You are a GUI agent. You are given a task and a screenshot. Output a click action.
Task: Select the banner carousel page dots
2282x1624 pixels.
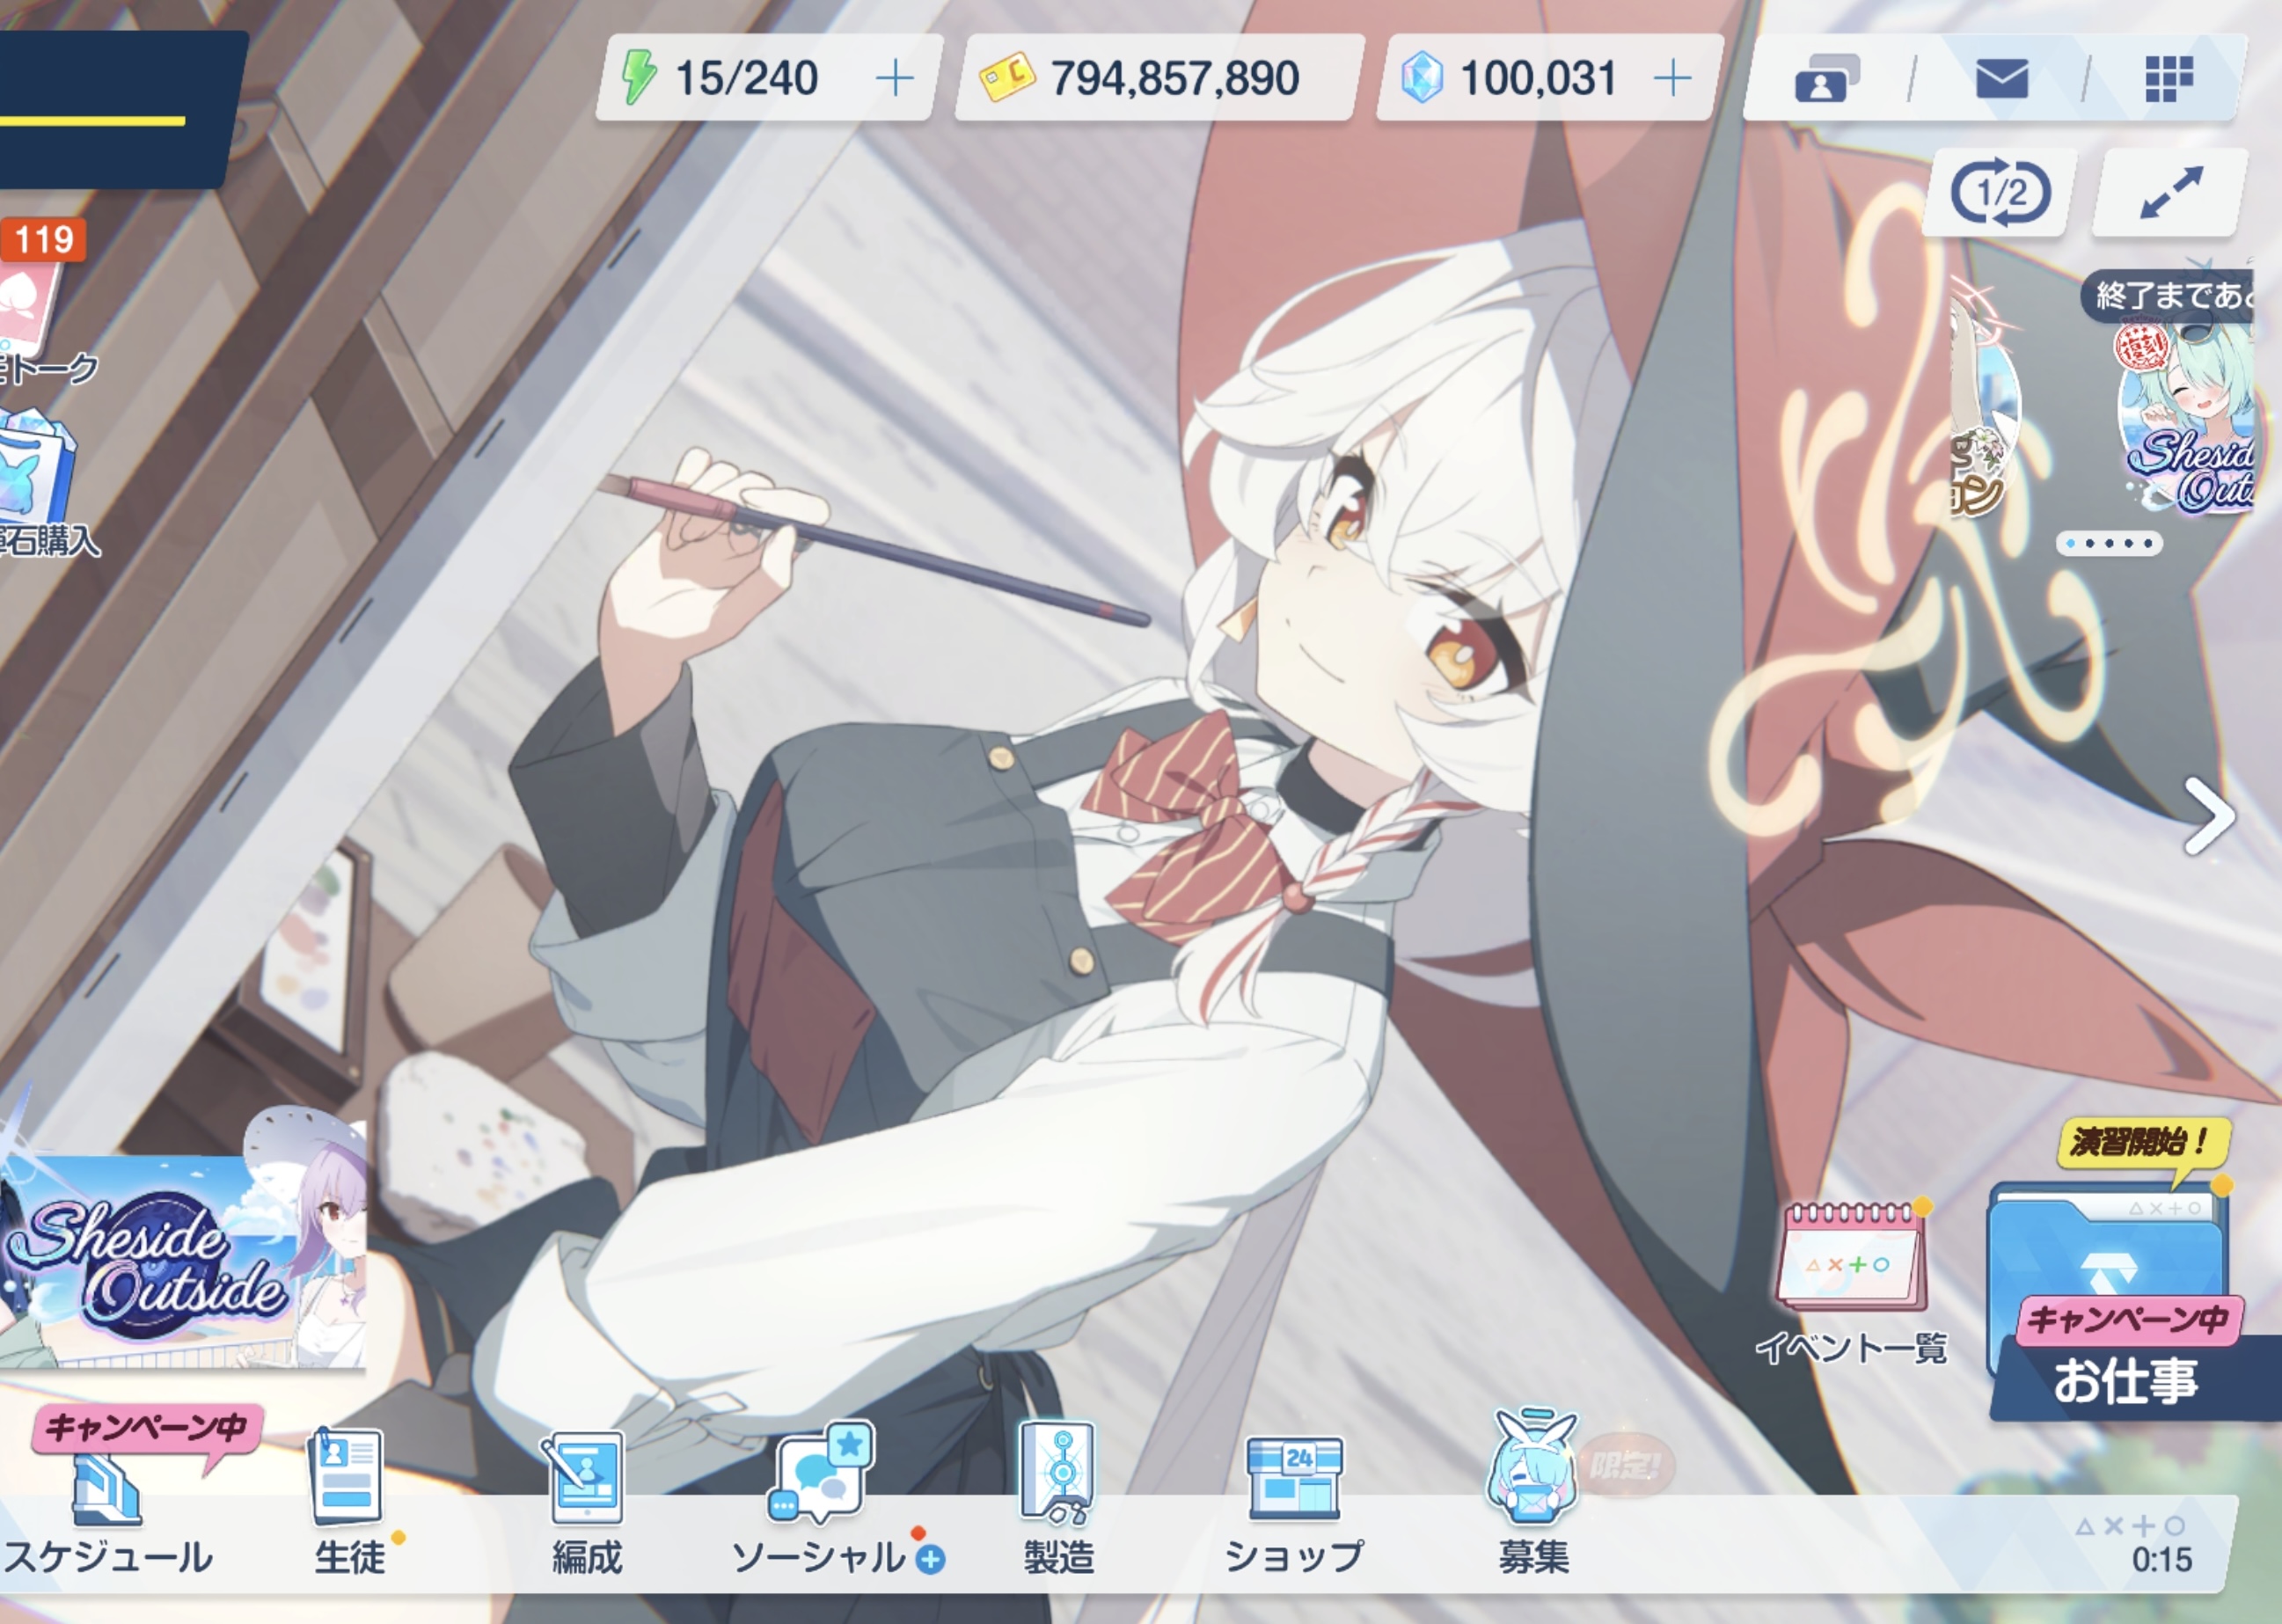tap(2109, 543)
